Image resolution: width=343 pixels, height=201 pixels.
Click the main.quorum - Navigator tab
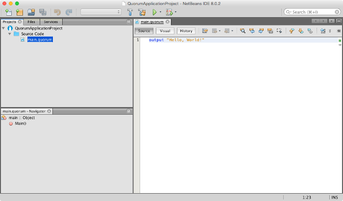[x=24, y=111]
